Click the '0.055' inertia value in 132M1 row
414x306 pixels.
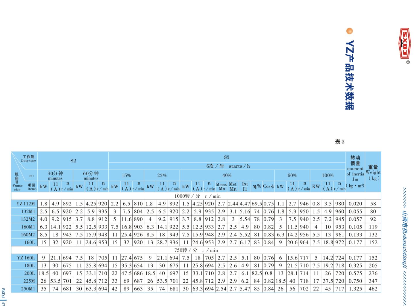tap(355, 211)
